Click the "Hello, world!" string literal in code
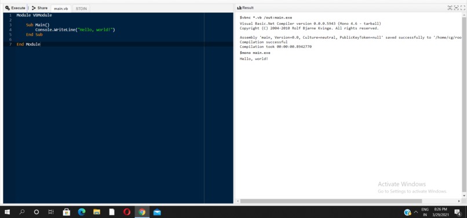The width and height of the screenshot is (467, 218). tap(95, 29)
